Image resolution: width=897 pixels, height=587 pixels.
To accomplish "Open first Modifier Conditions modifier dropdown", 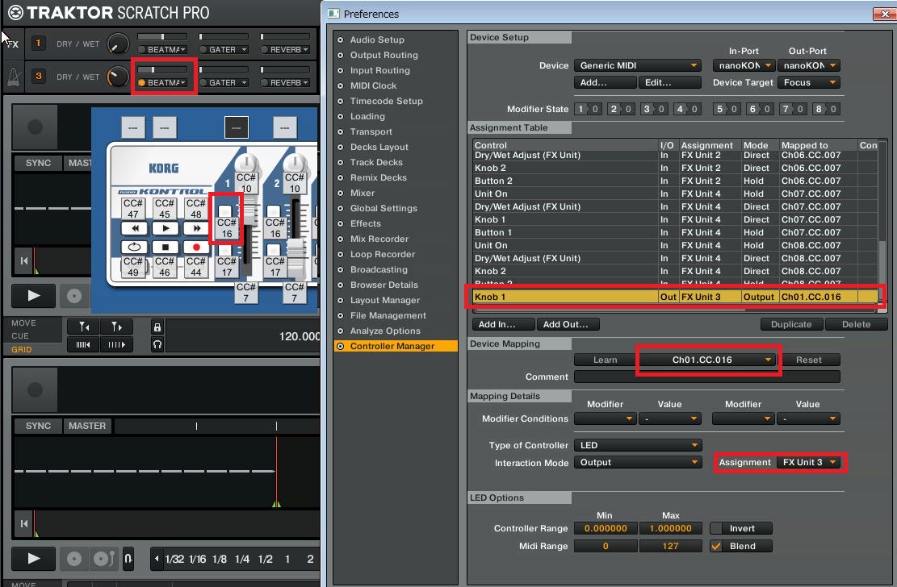I will pyautogui.click(x=605, y=419).
